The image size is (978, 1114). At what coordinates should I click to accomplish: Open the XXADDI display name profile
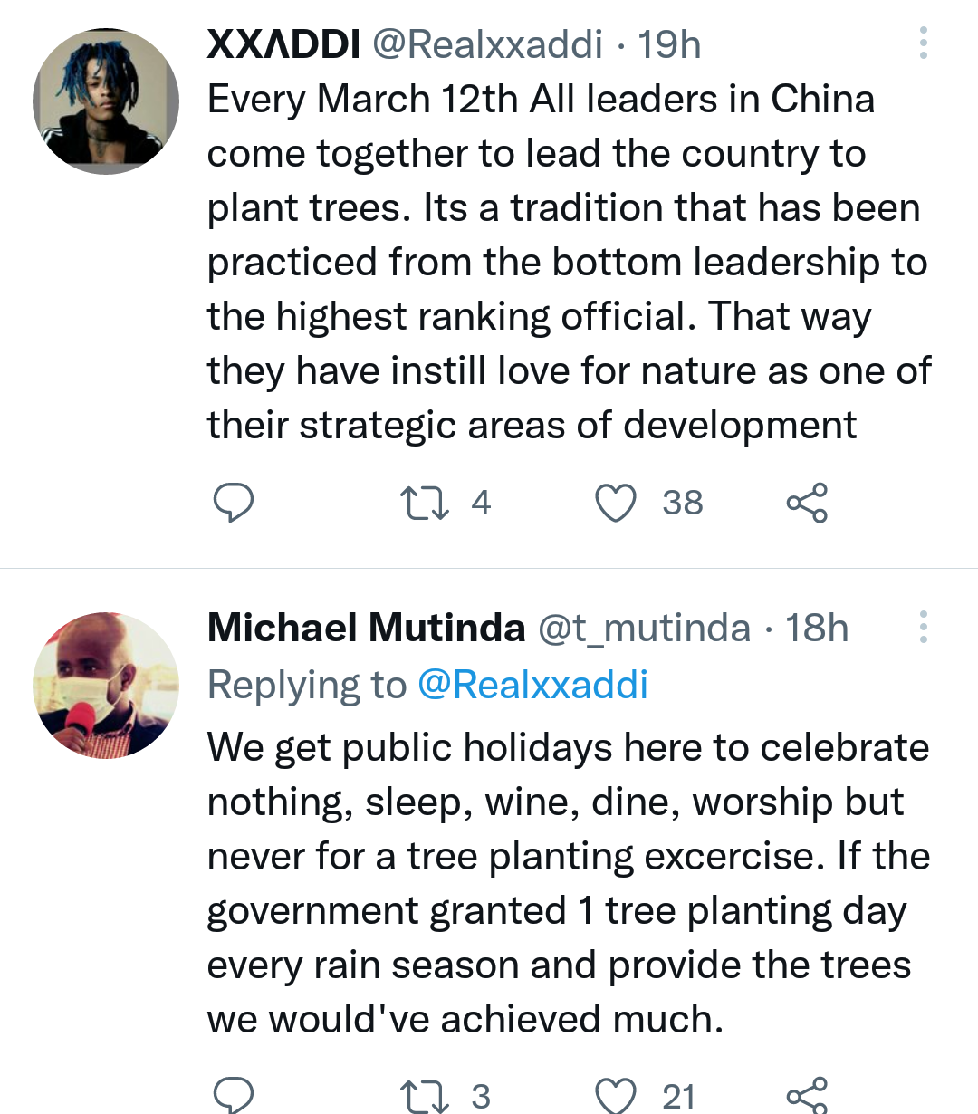coord(283,43)
